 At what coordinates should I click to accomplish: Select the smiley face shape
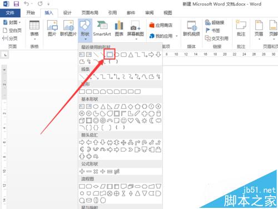[123, 121]
